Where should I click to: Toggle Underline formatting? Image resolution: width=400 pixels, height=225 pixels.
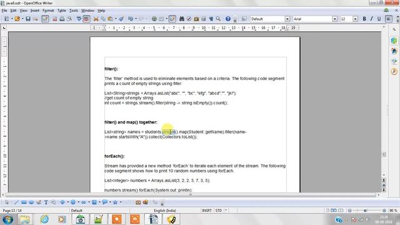[x=379, y=19]
